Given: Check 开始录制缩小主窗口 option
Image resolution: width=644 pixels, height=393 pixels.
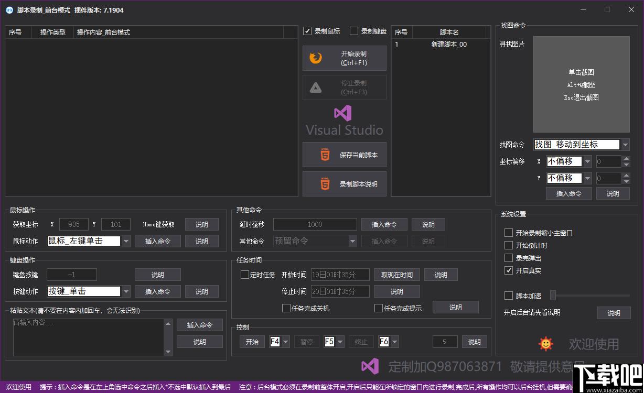Looking at the screenshot, I should click(x=508, y=233).
